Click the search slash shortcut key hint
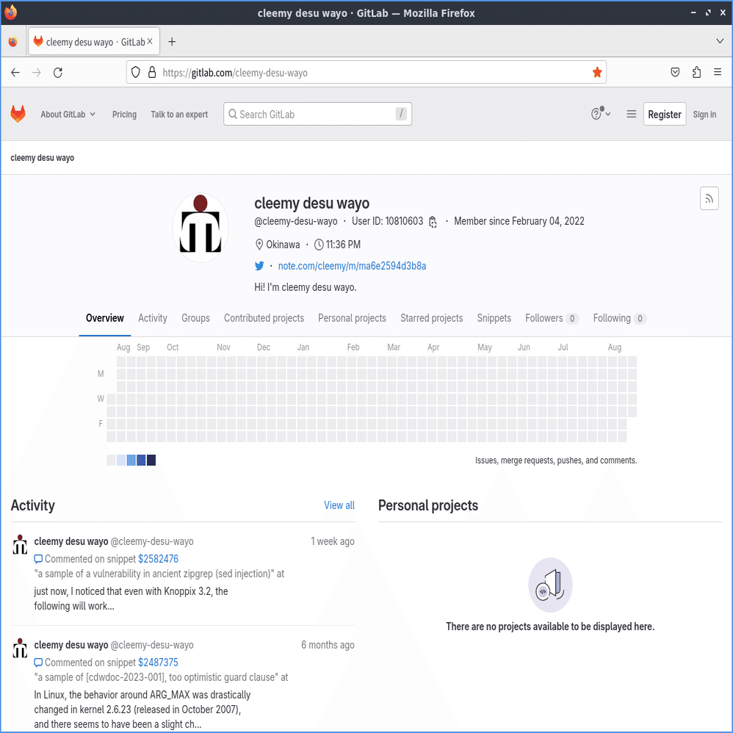Image resolution: width=733 pixels, height=733 pixels. (401, 114)
